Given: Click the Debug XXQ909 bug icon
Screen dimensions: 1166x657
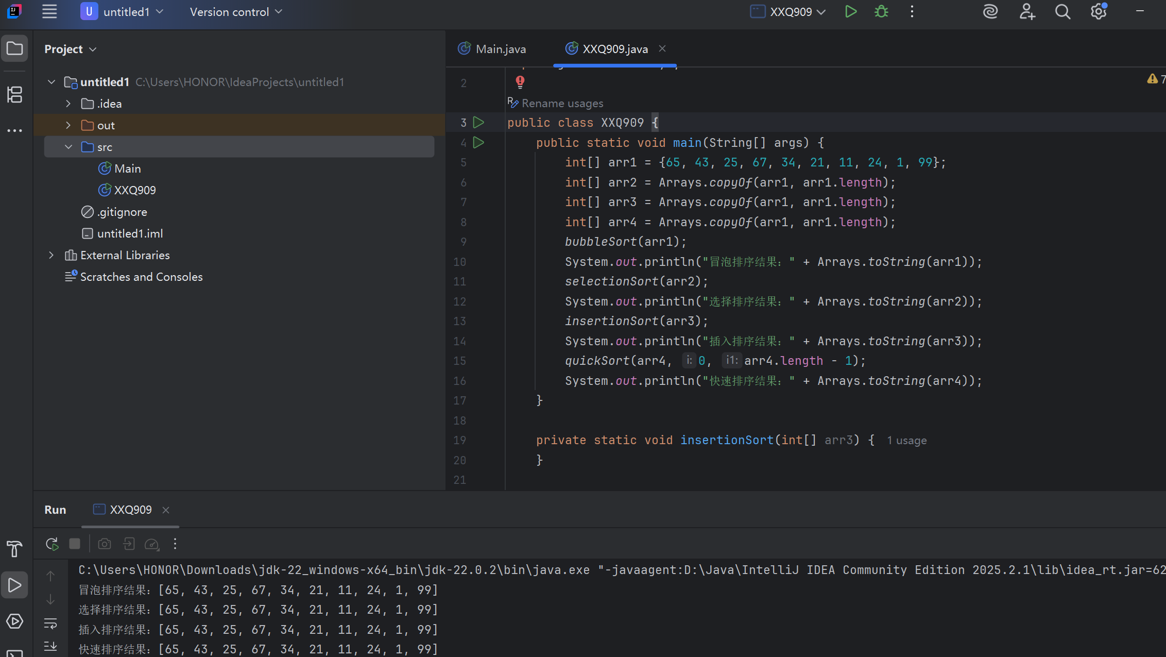Looking at the screenshot, I should point(881,11).
